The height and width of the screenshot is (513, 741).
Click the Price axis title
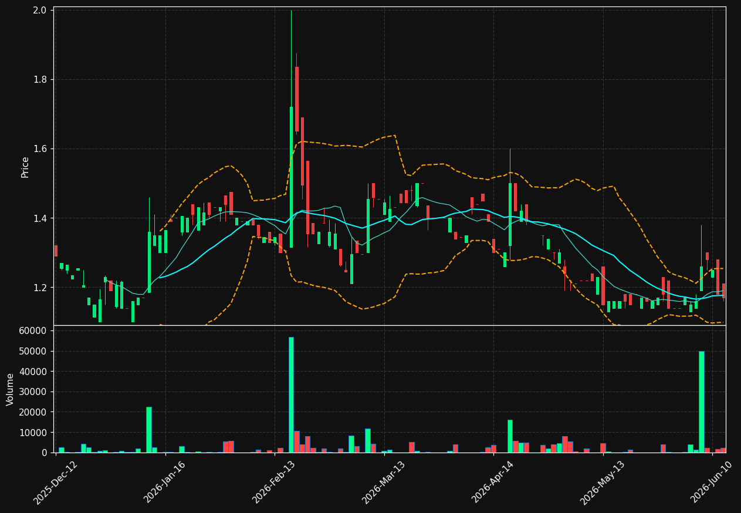click(x=25, y=167)
